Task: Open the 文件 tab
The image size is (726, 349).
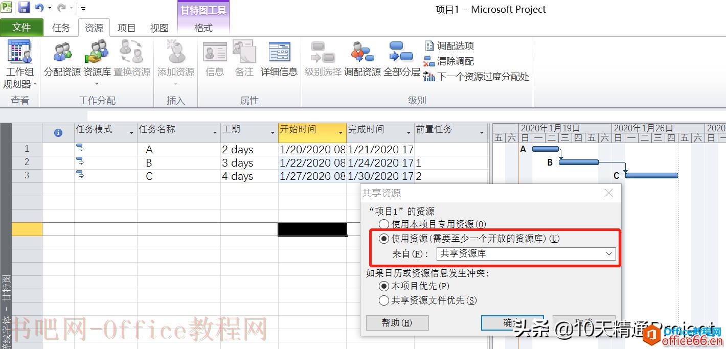Action: coord(21,27)
